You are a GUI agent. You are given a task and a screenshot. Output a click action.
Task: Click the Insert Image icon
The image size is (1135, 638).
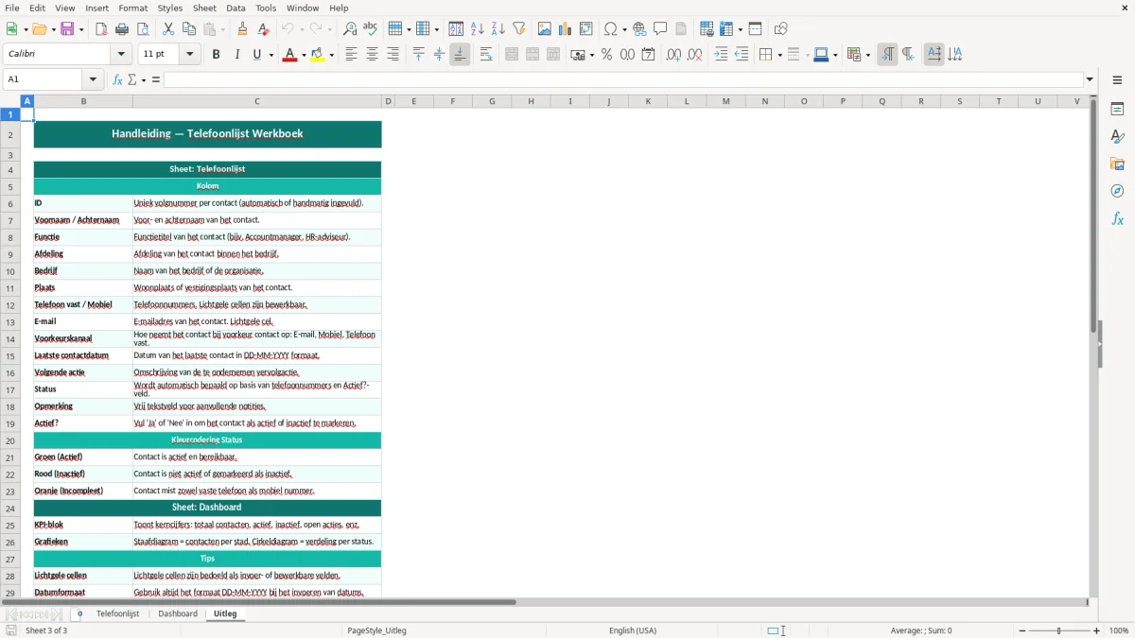(545, 29)
